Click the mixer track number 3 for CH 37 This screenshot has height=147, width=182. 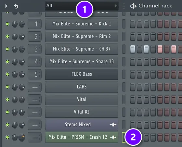(34, 49)
